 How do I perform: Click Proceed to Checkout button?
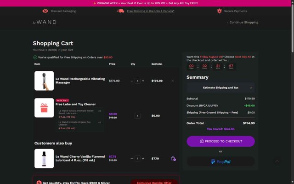pyautogui.click(x=220, y=141)
